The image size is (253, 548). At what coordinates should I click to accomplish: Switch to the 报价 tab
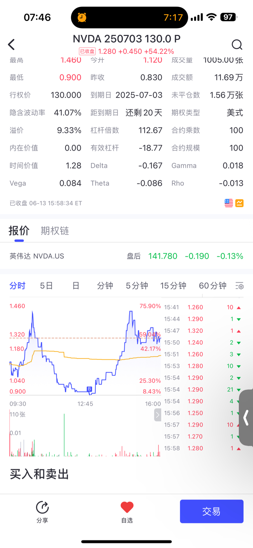pos(19,231)
